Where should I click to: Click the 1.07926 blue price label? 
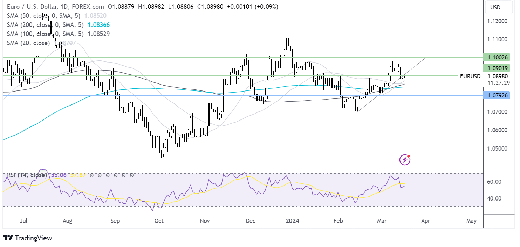tap(497, 95)
